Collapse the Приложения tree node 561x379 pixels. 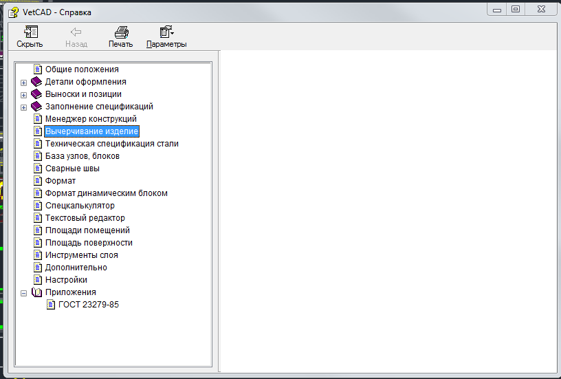tap(23, 293)
